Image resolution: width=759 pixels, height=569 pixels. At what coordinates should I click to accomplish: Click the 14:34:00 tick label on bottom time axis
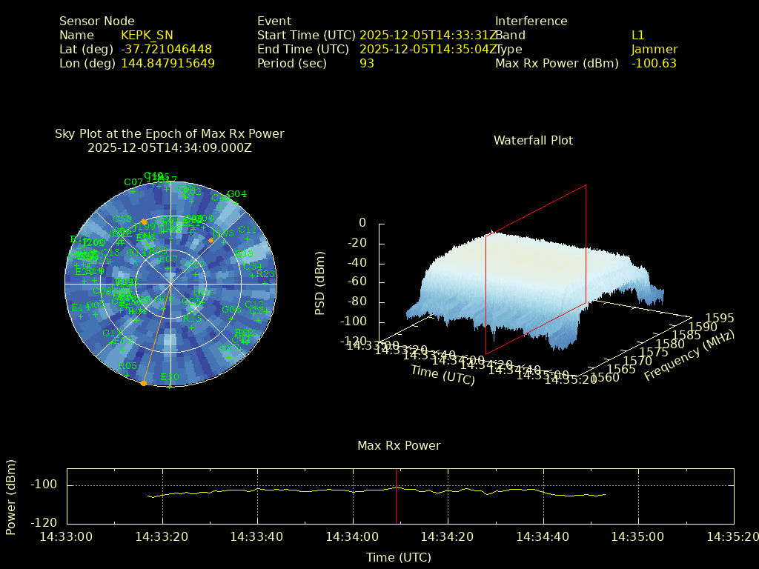(353, 536)
